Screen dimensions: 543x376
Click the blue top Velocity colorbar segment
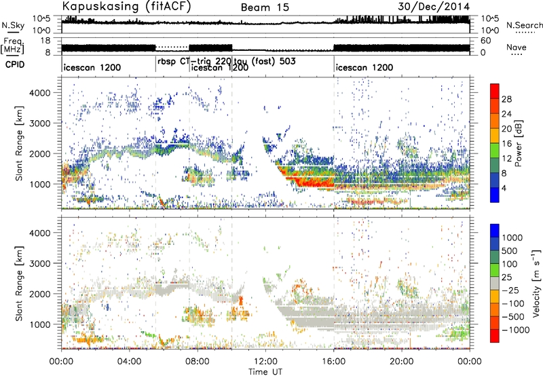495,231
